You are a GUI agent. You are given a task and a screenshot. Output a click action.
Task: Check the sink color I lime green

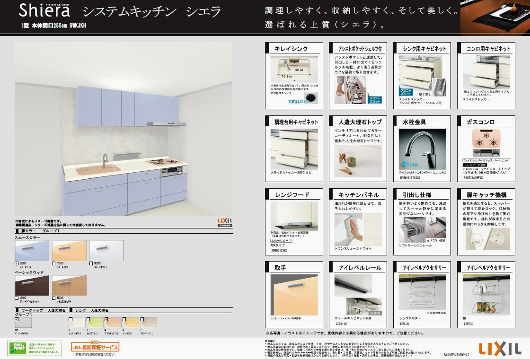(88, 319)
